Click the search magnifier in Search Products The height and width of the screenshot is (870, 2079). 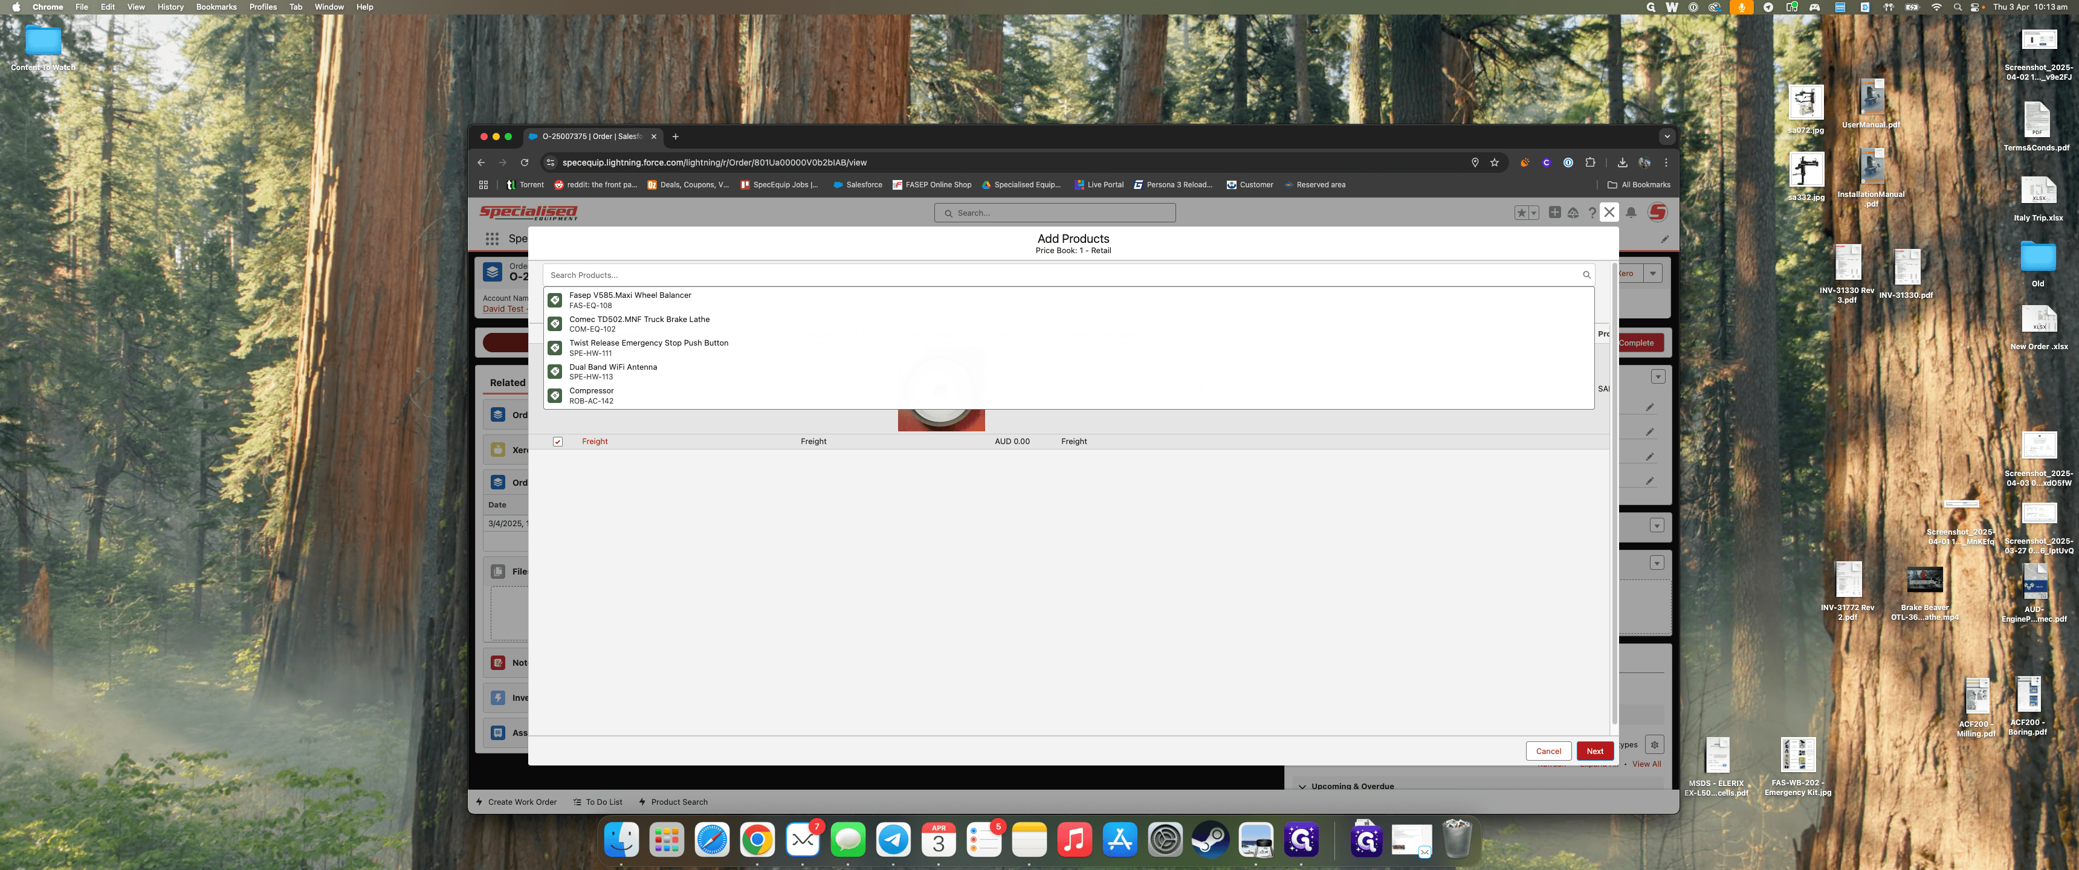pyautogui.click(x=1586, y=275)
